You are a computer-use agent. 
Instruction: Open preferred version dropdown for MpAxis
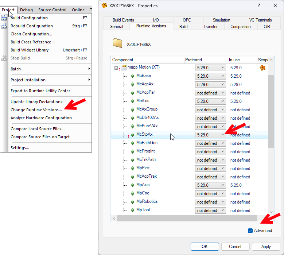(x=210, y=185)
